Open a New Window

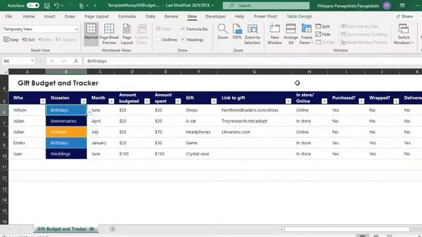(274, 34)
